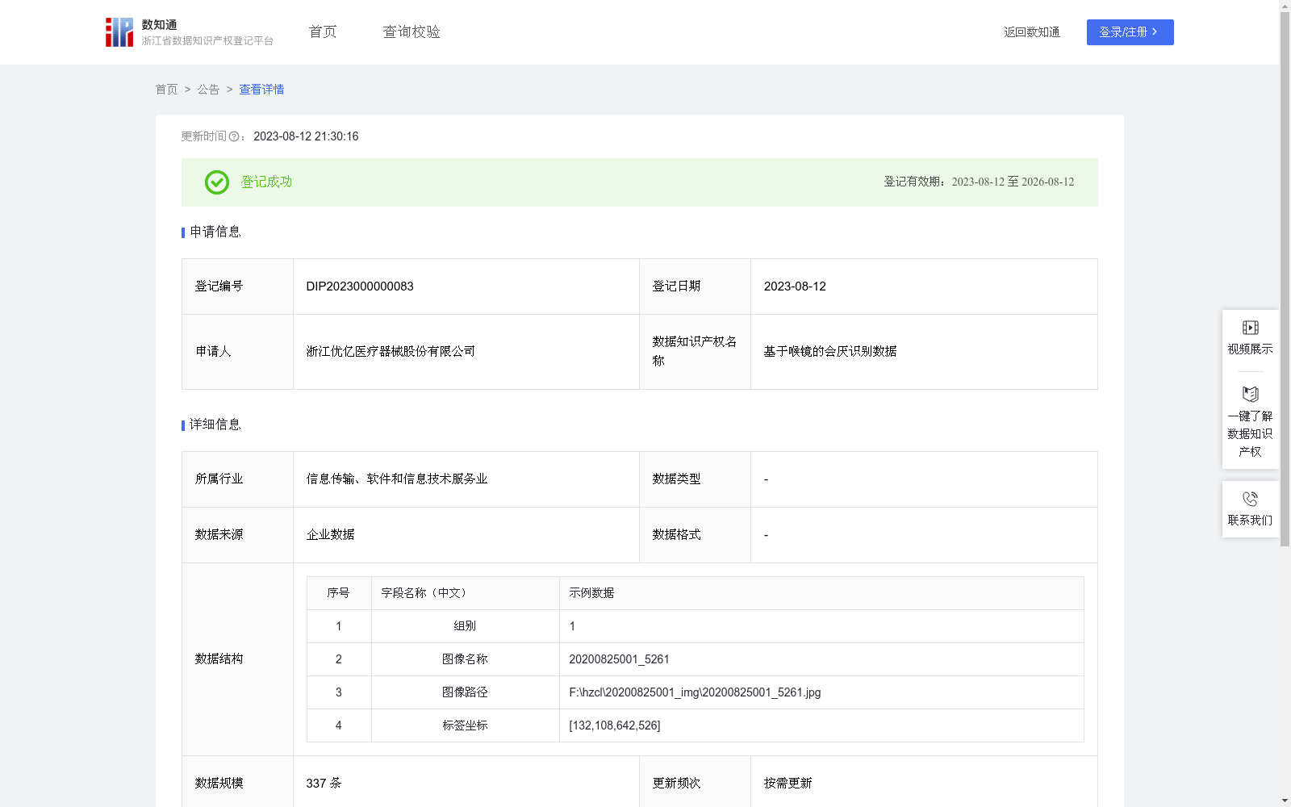
Task: Click the 详细信息 section heading
Action: [x=215, y=425]
